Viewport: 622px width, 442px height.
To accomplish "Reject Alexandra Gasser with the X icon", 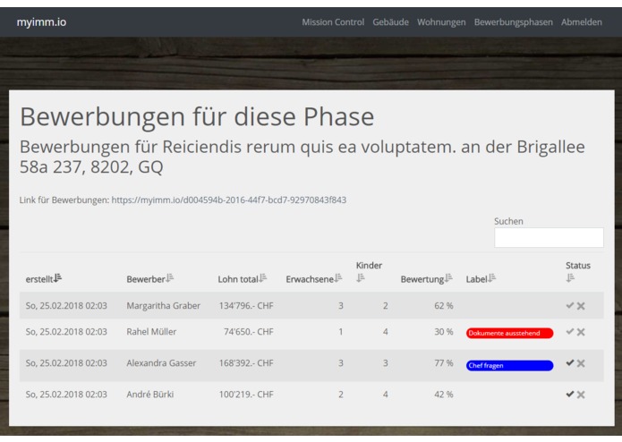I will [x=581, y=363].
